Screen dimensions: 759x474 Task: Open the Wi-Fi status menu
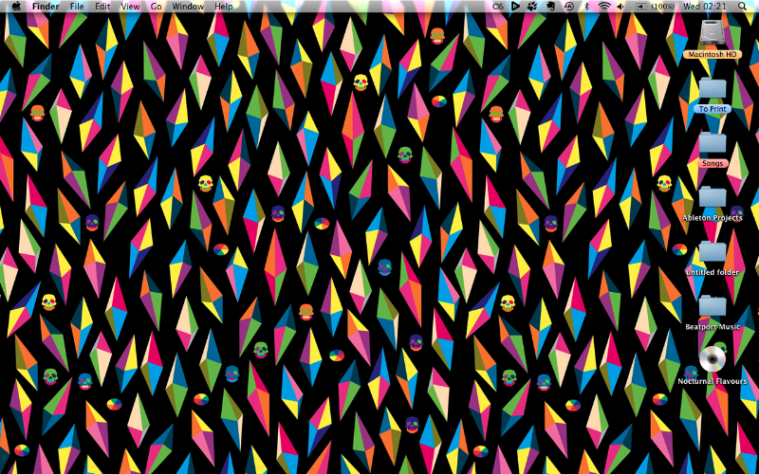click(x=604, y=7)
